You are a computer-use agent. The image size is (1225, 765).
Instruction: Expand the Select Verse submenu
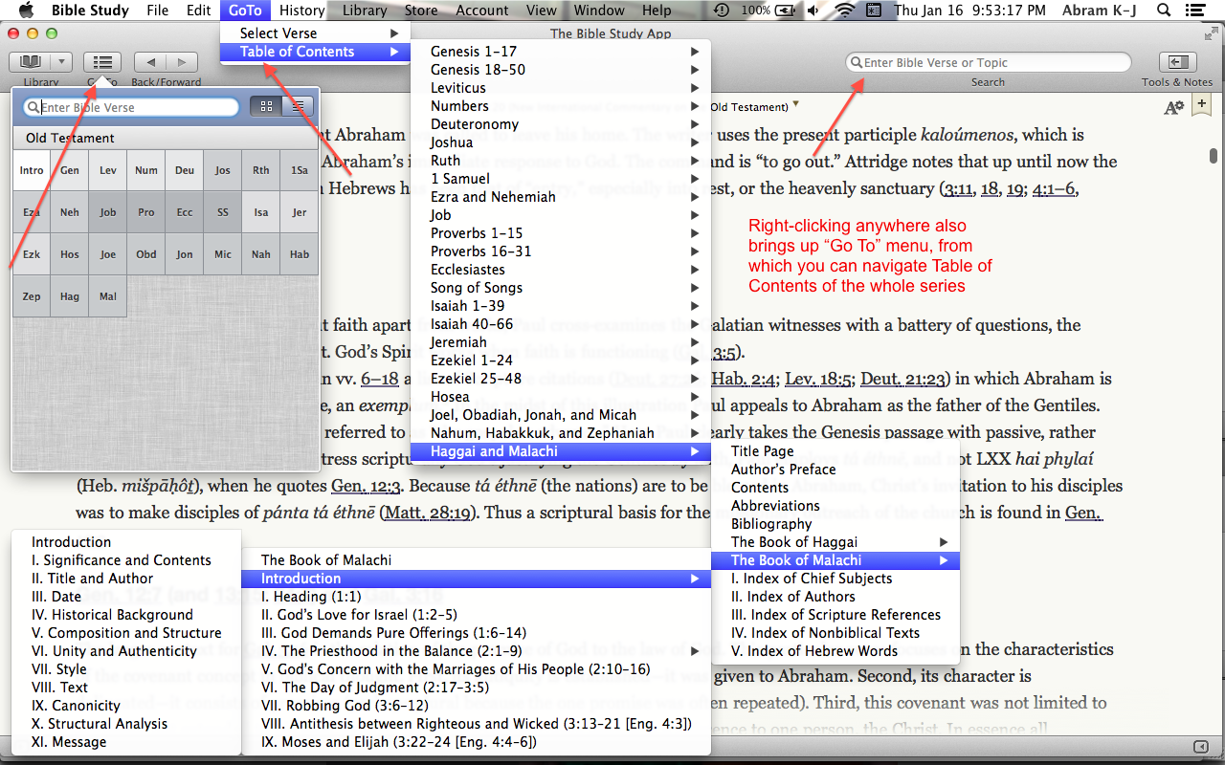316,33
